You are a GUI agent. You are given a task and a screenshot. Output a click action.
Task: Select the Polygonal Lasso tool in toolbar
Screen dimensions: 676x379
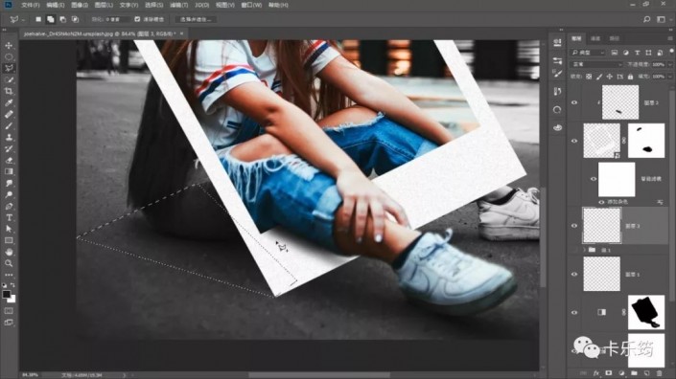coord(9,68)
